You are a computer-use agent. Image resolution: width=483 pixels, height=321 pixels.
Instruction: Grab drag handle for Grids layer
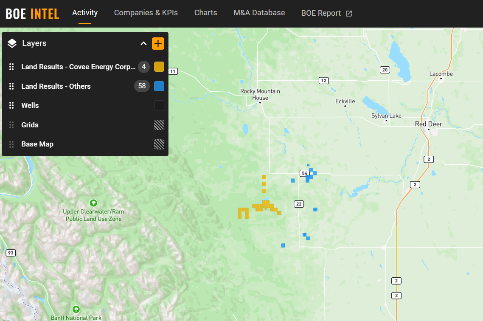click(11, 125)
